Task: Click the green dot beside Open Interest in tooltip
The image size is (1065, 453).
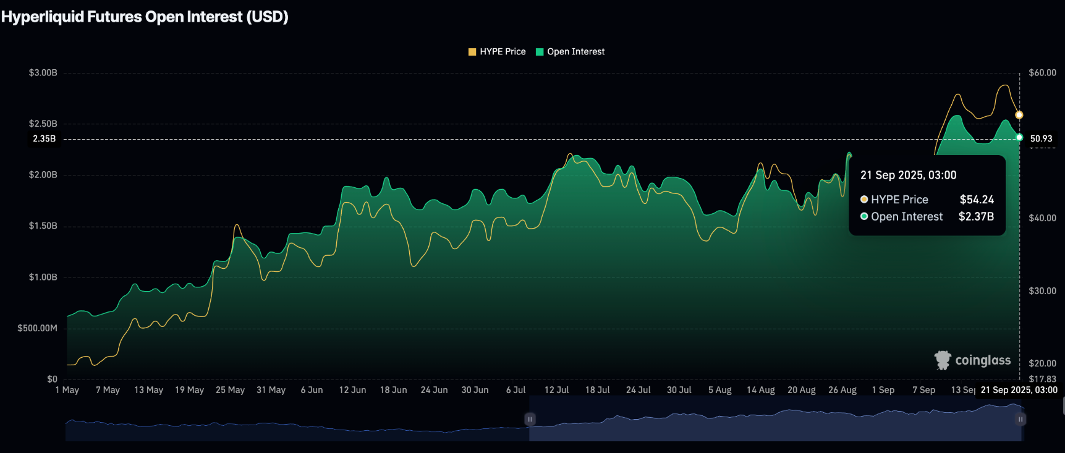Action: coord(864,216)
